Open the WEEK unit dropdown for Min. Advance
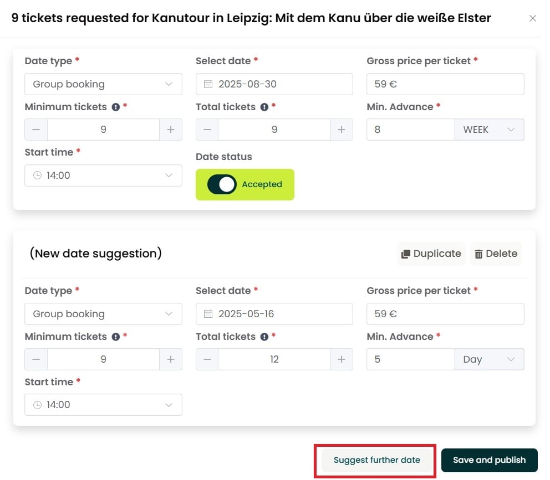The height and width of the screenshot is (480, 550). coord(490,130)
